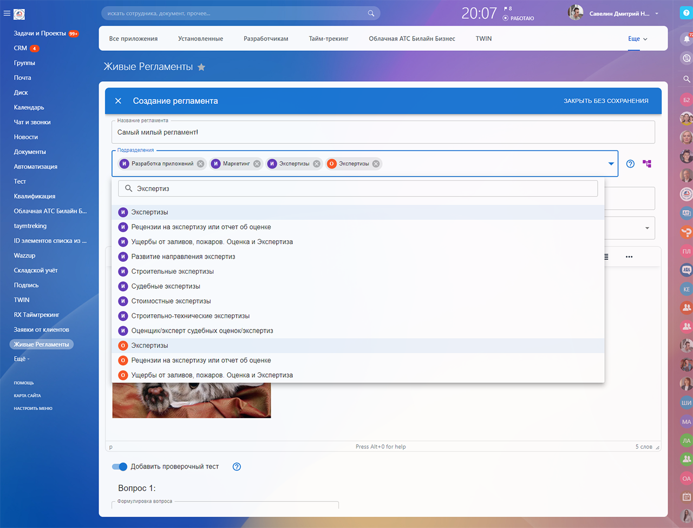Click the Название регламента input field
693x528 pixels.
click(x=383, y=133)
